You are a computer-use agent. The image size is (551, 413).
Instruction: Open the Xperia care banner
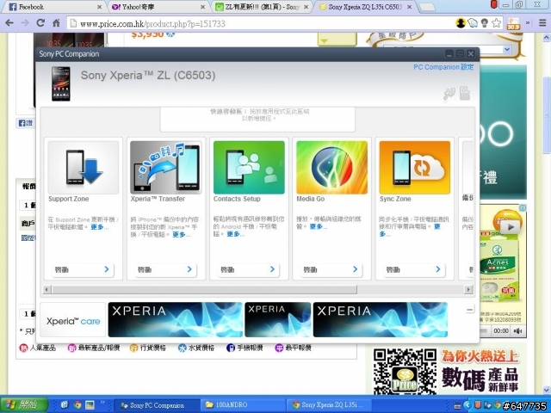[x=73, y=320]
